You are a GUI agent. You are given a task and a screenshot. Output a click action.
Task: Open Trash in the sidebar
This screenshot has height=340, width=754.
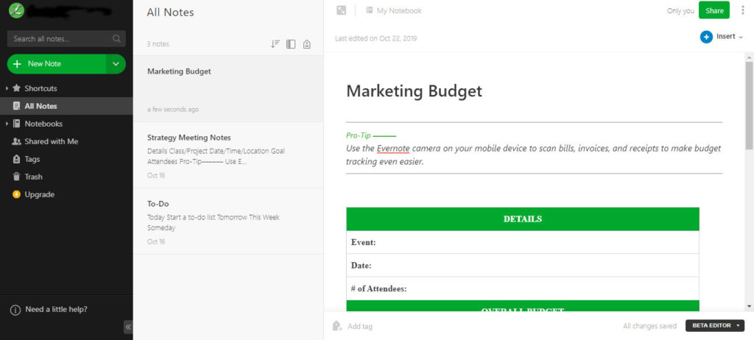(x=33, y=177)
